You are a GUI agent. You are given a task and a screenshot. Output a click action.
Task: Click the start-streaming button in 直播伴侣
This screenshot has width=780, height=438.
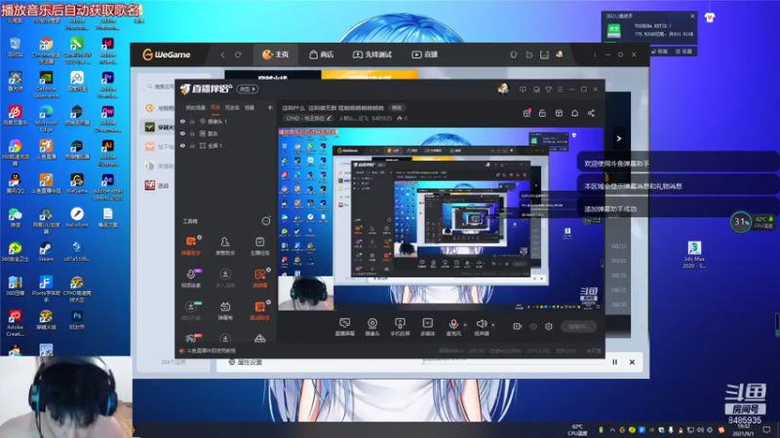tap(578, 326)
